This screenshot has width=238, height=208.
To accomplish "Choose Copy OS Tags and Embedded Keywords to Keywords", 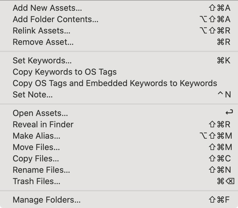I will pos(119,83).
